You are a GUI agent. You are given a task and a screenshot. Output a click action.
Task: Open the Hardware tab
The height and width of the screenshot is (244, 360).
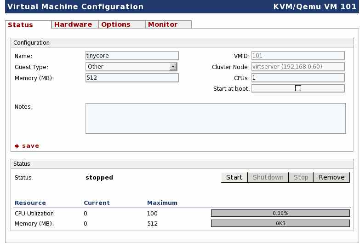[75, 24]
